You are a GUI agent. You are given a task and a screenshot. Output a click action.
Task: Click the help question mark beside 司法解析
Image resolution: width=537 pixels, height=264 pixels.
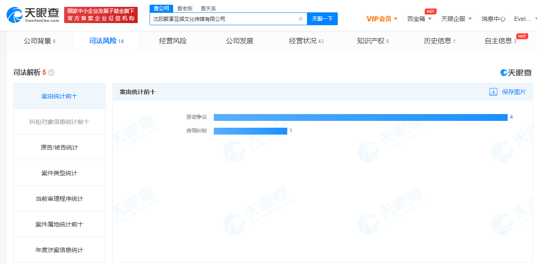pyautogui.click(x=51, y=73)
